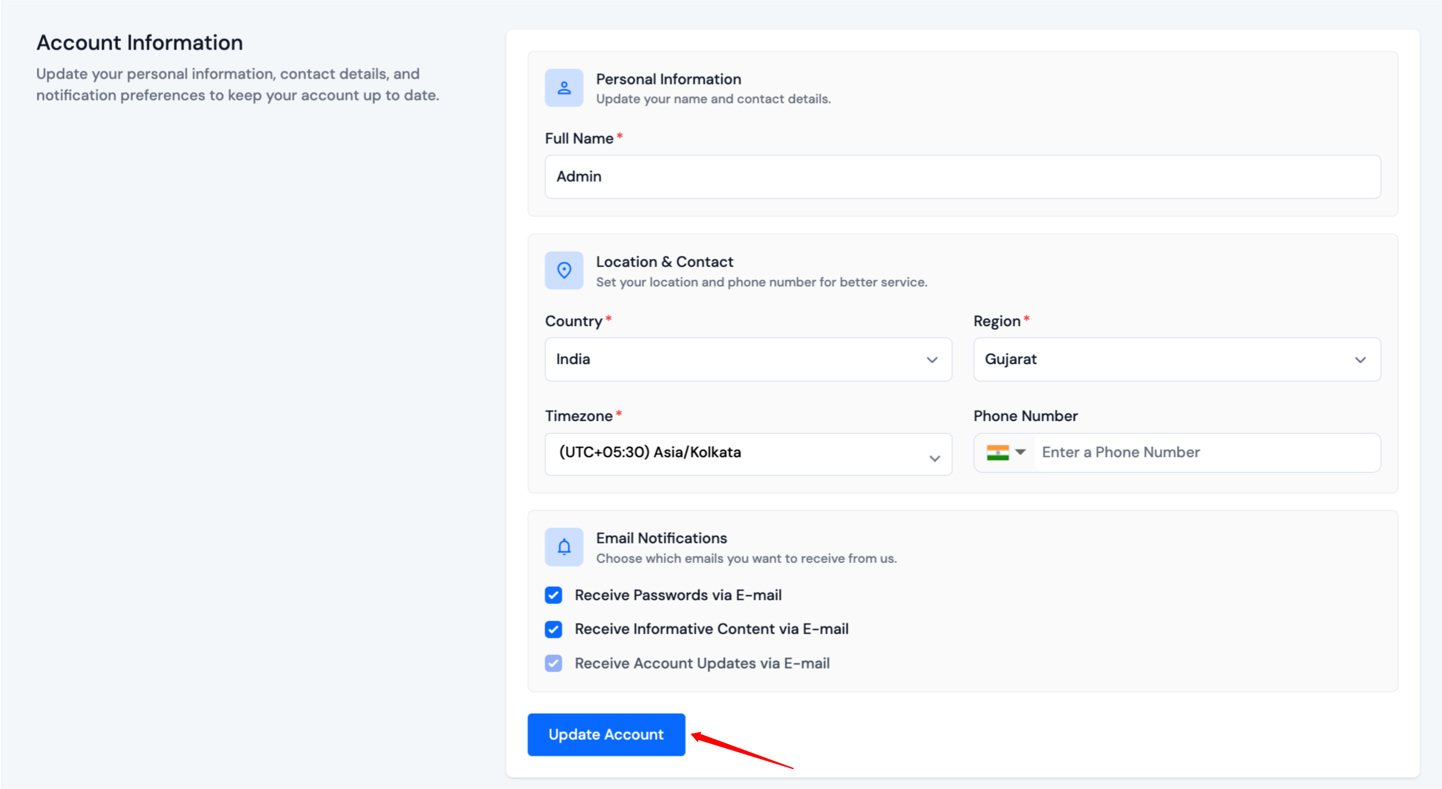Toggle Receive Account Updates via E-mail
Screen dimensions: 1442x789
[x=553, y=663]
